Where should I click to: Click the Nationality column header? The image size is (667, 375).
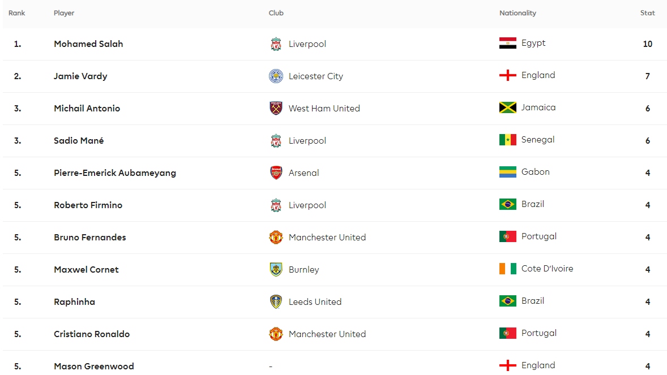pyautogui.click(x=518, y=13)
